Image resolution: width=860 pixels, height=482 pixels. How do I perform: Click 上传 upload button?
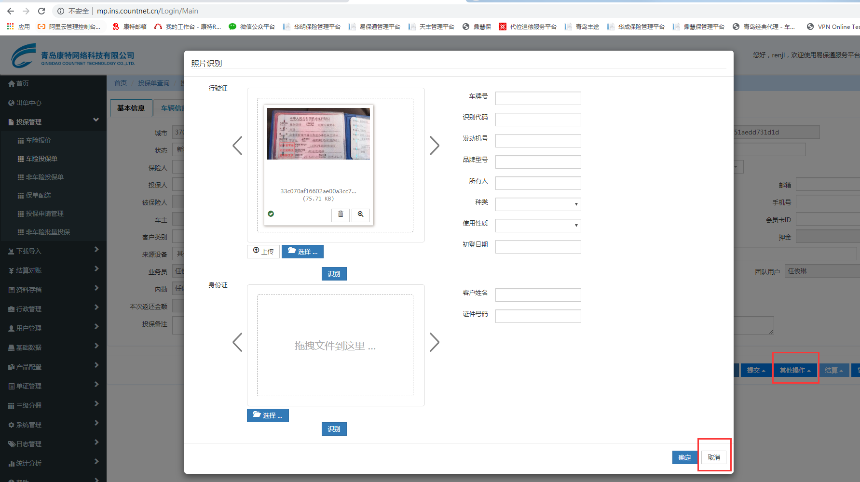pyautogui.click(x=263, y=252)
